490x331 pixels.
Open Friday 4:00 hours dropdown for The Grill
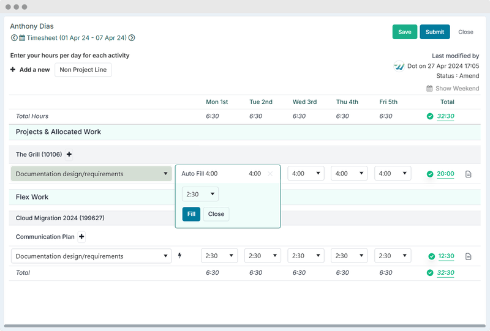[393, 174]
